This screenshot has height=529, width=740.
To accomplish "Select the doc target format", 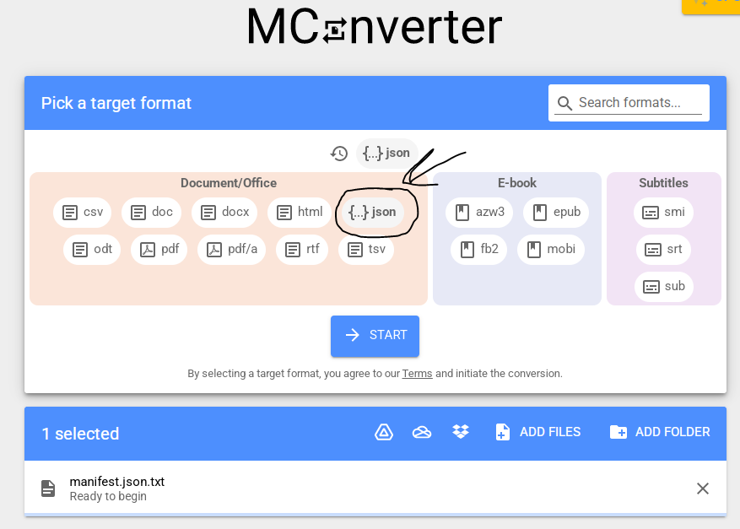I will [151, 213].
